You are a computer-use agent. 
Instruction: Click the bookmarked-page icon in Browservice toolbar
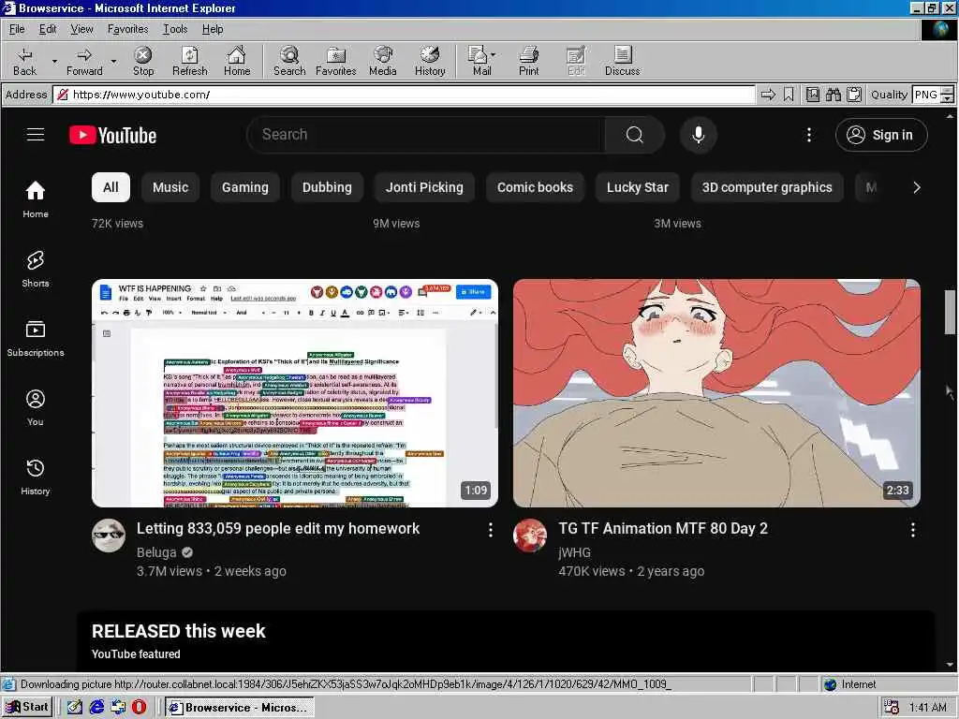point(812,95)
